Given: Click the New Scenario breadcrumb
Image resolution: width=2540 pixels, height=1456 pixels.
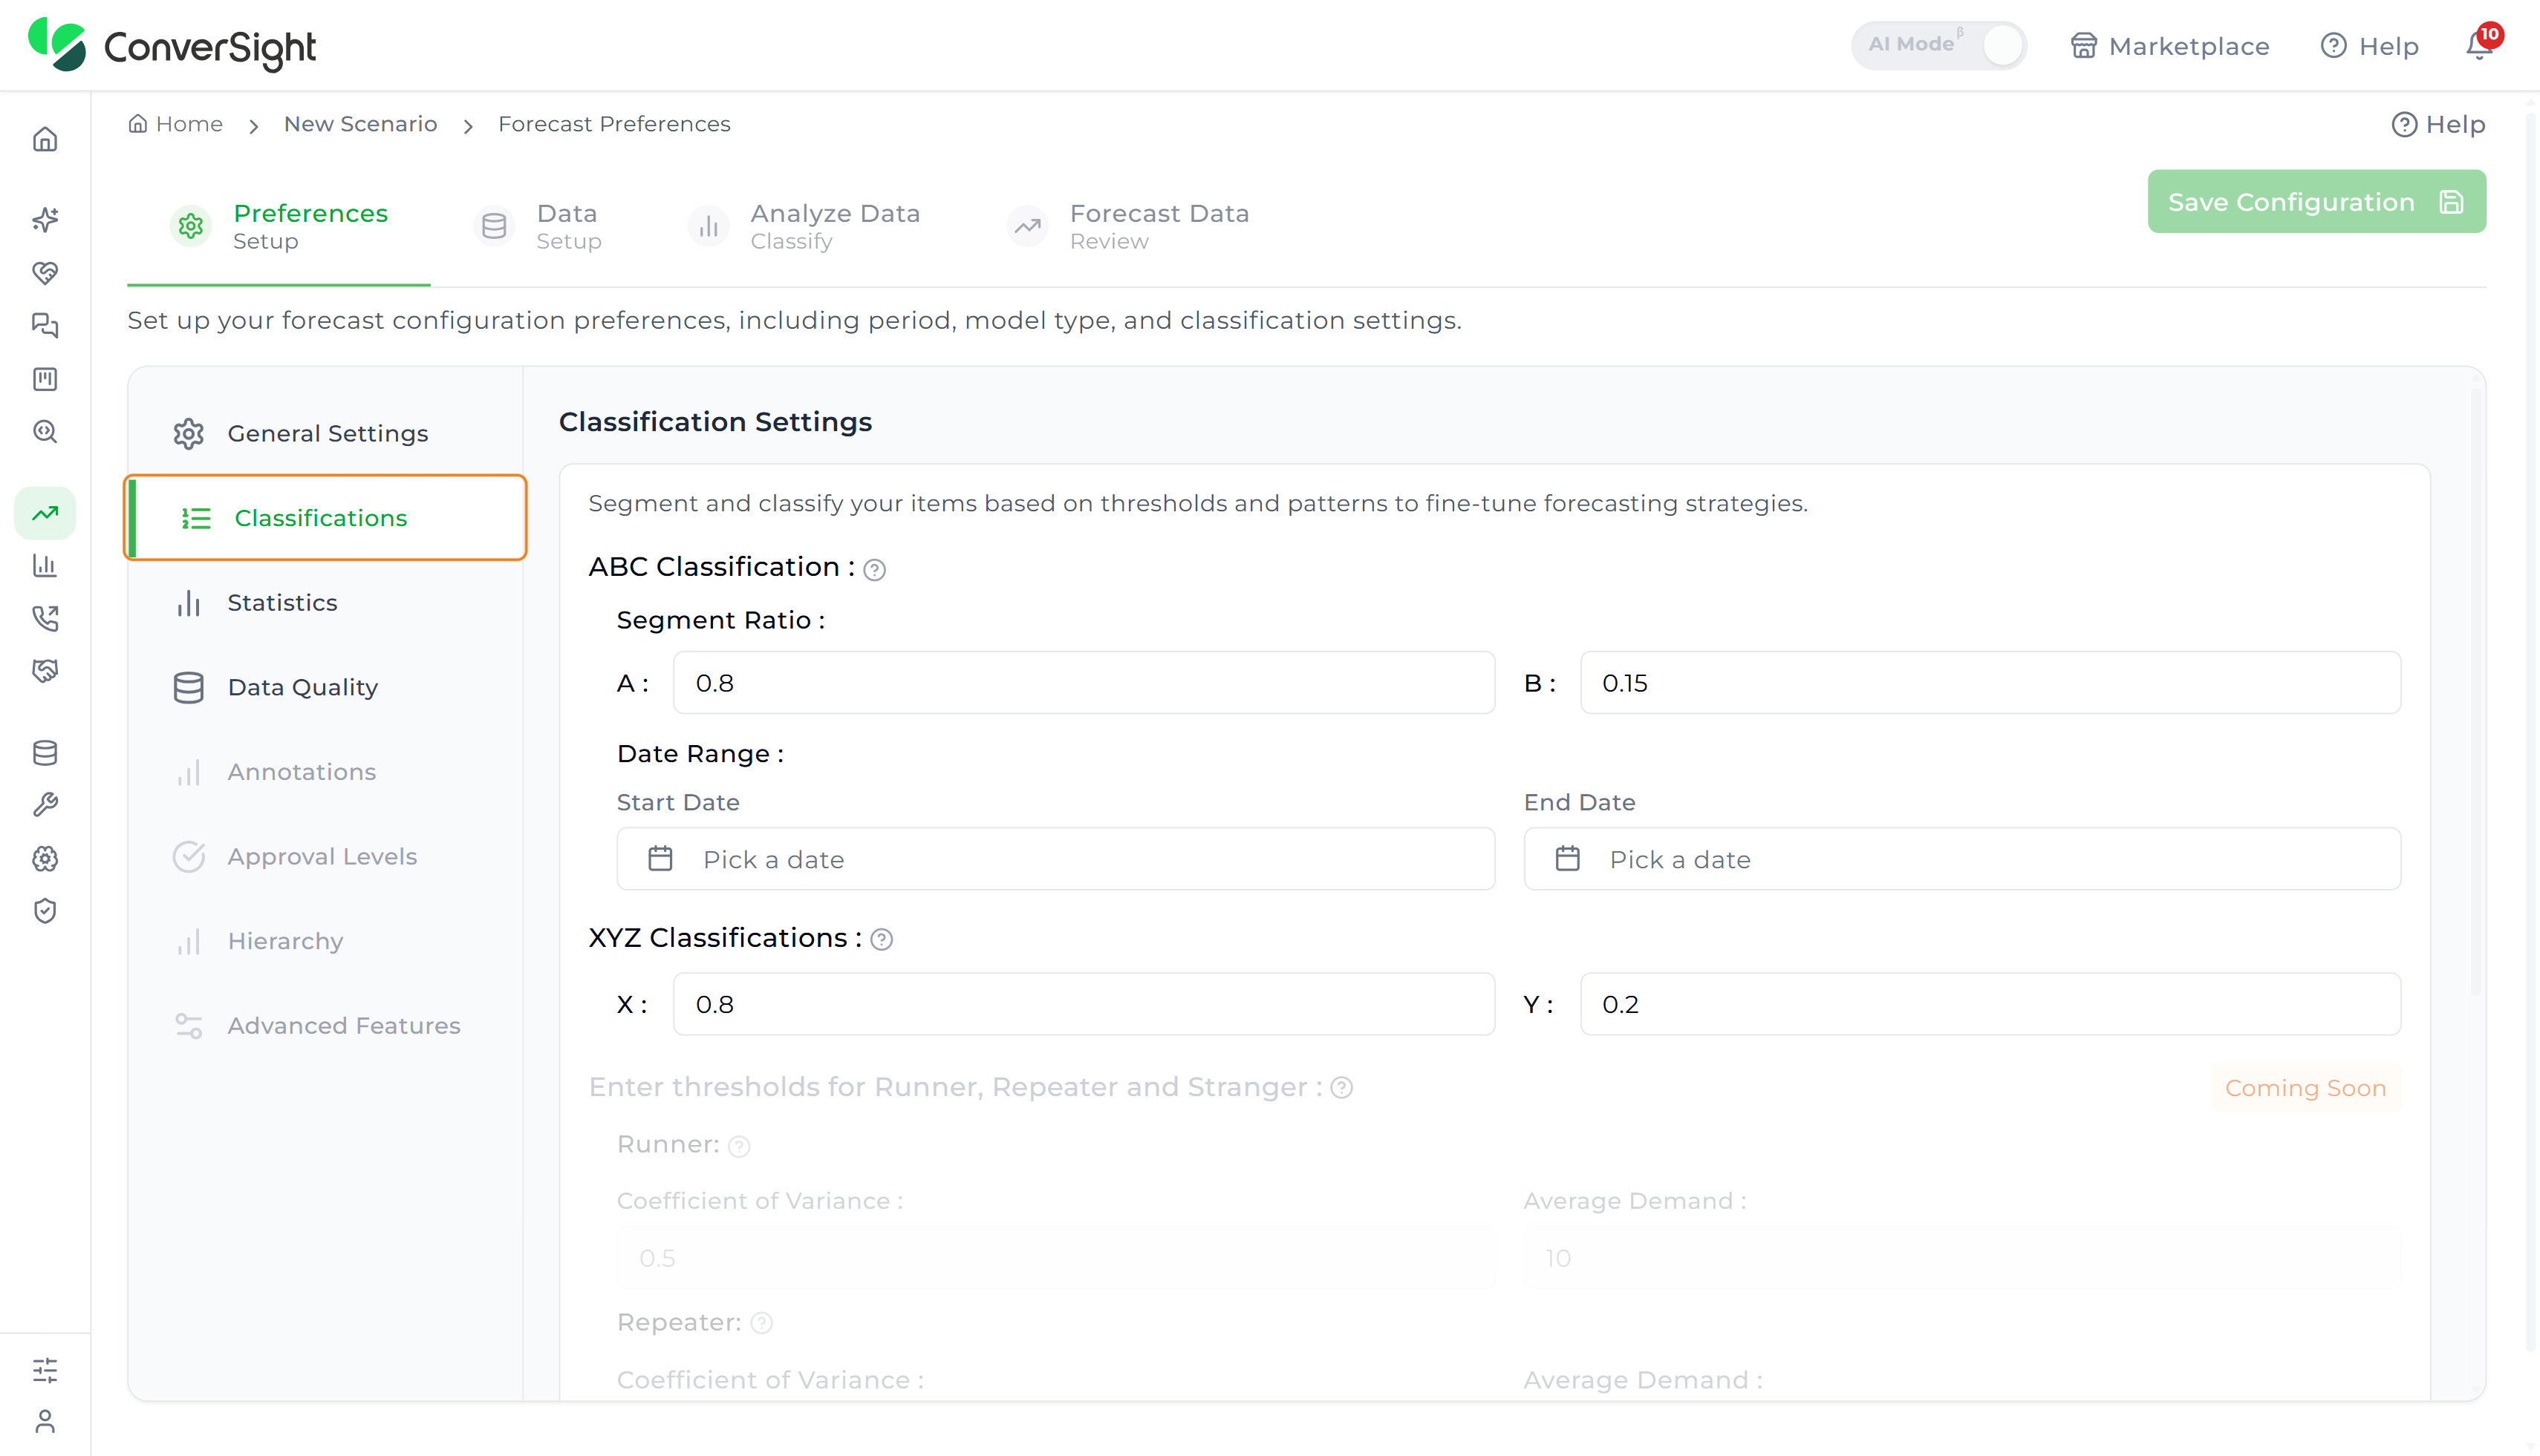Looking at the screenshot, I should coord(360,124).
